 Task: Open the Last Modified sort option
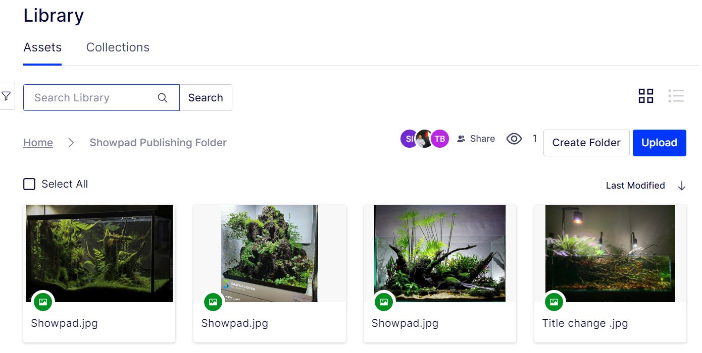tap(635, 185)
